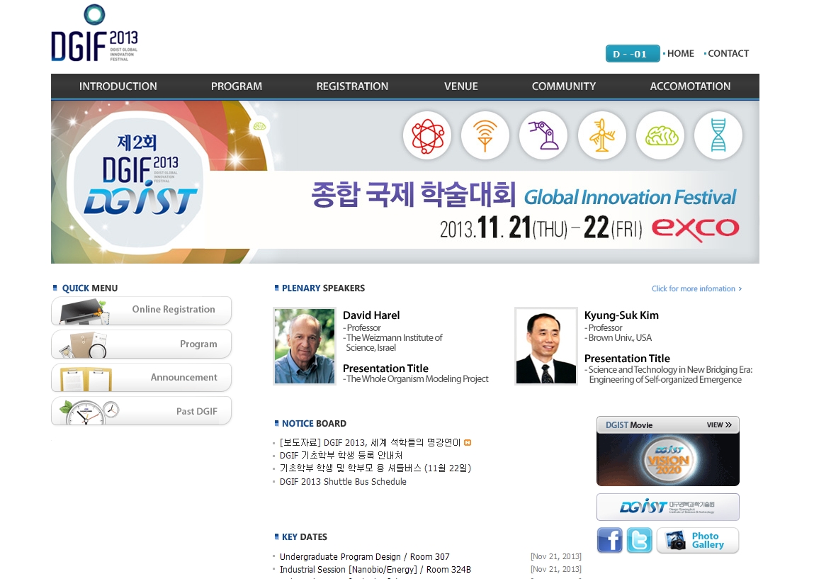Click 'Click for more infomation' link
The image size is (814, 579).
(x=696, y=288)
